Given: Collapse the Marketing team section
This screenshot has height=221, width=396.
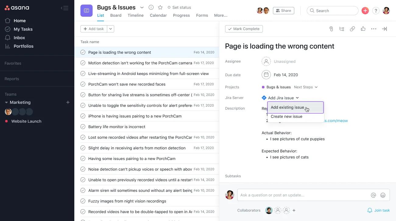Looking at the screenshot, I should pyautogui.click(x=6, y=103).
